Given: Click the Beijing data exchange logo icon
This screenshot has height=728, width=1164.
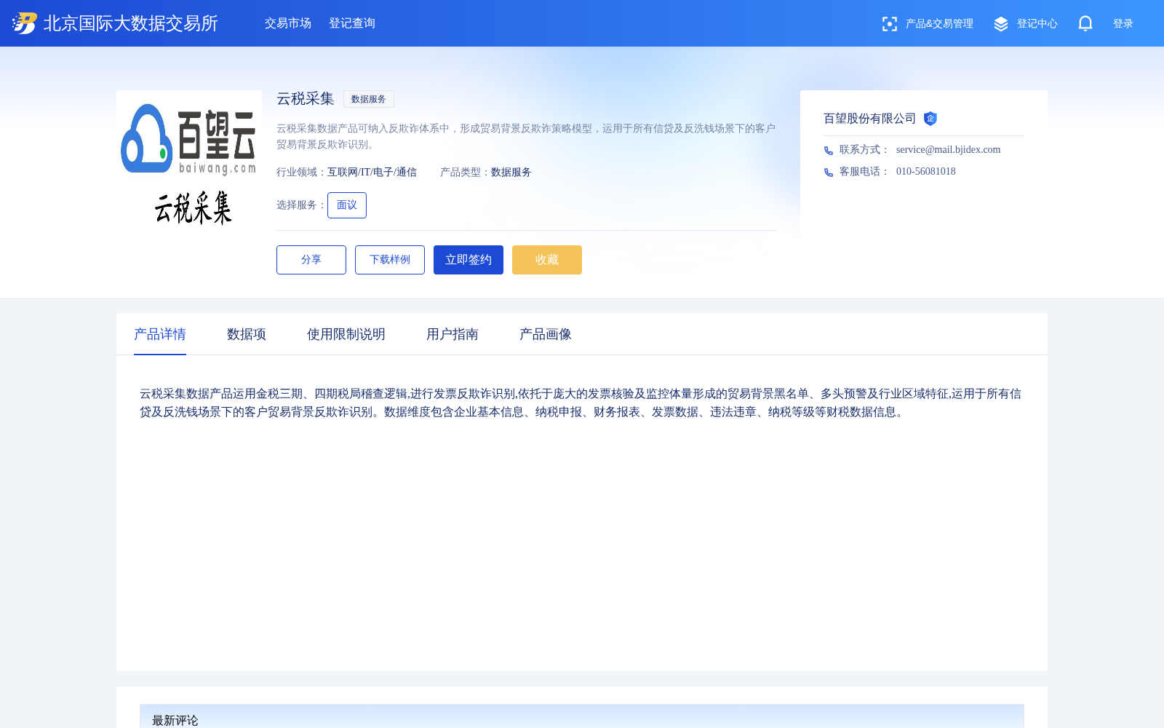Looking at the screenshot, I should pos(25,23).
